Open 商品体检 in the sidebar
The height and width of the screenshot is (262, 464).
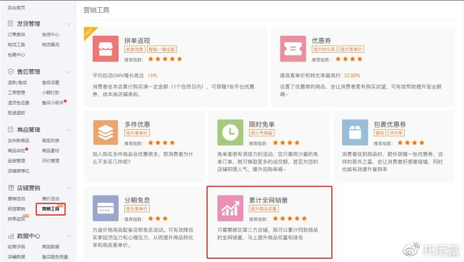click(16, 151)
